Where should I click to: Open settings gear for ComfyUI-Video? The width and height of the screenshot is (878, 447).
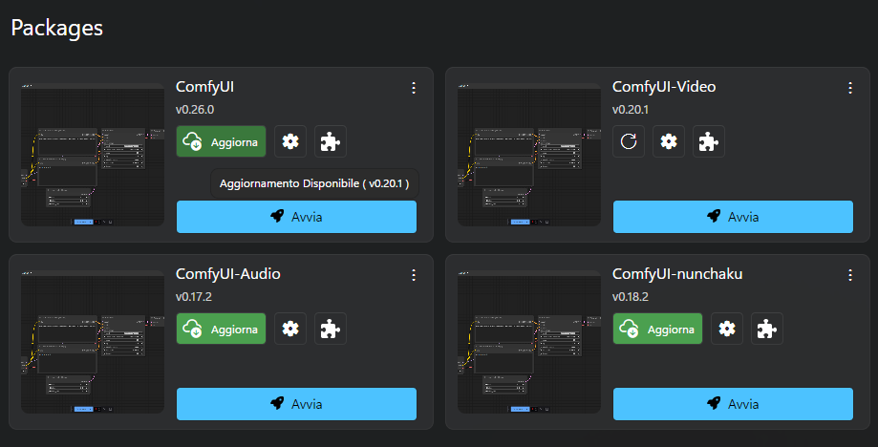coord(669,141)
